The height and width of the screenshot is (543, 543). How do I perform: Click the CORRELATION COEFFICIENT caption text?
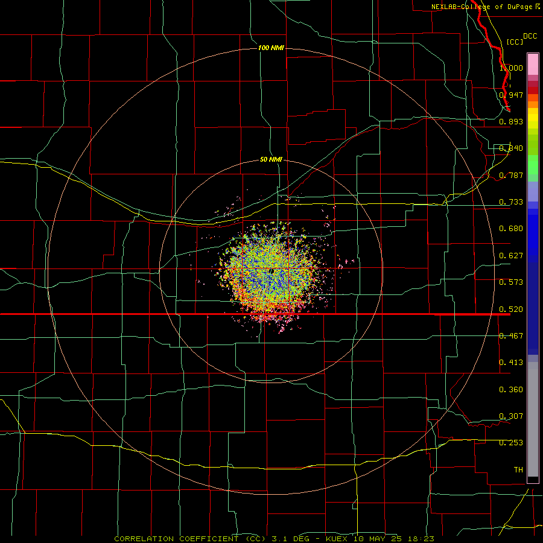click(x=190, y=539)
